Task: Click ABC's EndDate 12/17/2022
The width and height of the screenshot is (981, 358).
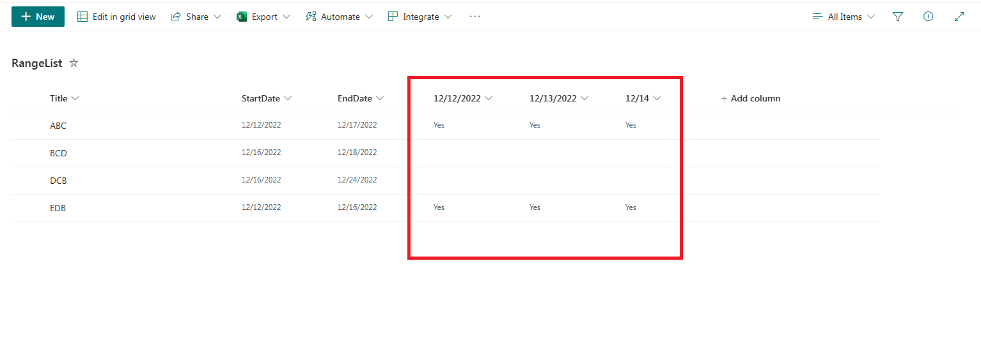Action: pos(357,125)
